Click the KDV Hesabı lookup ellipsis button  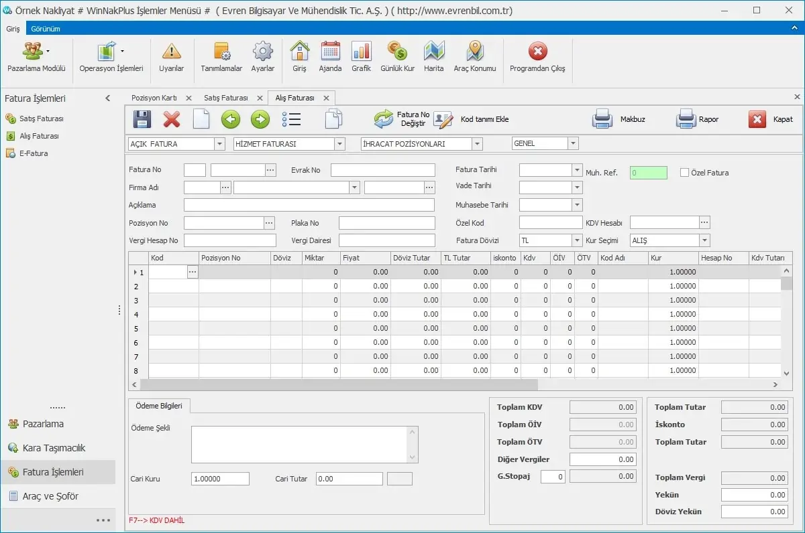[x=704, y=222]
